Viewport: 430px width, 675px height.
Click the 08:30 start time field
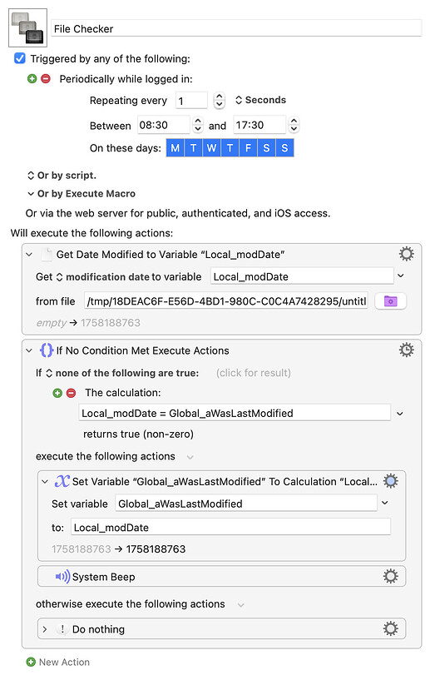coord(163,125)
